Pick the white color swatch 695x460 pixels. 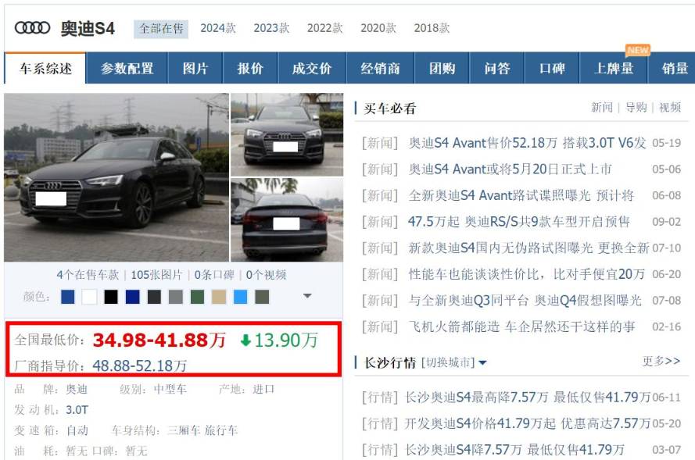[89, 297]
